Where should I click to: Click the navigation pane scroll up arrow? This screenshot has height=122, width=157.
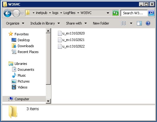tap(48, 31)
